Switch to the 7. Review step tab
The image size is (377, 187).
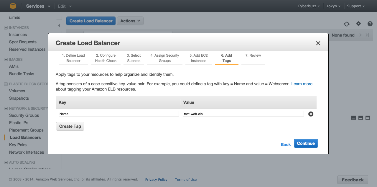tap(253, 55)
